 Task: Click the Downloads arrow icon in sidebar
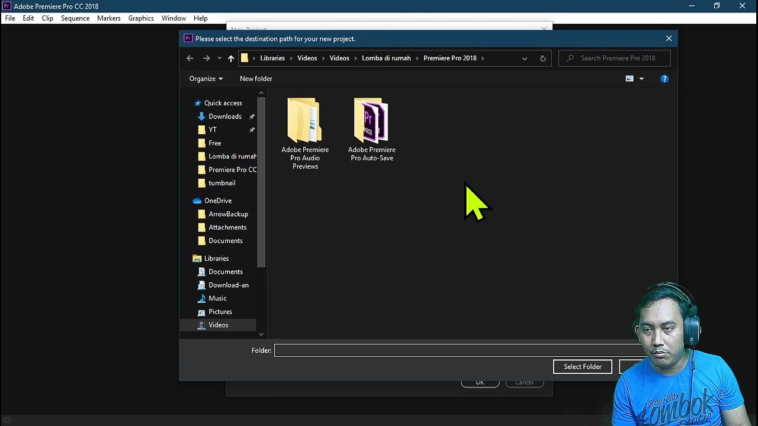[202, 117]
